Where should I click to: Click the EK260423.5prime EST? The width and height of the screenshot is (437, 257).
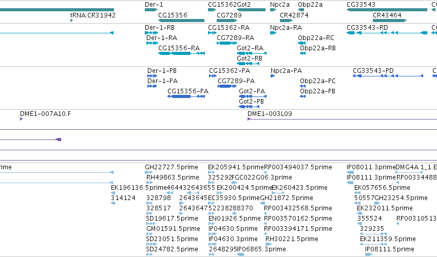(278, 193)
